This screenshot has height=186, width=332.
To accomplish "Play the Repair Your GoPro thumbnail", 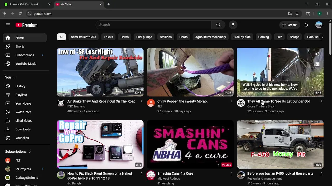I will [x=100, y=144].
